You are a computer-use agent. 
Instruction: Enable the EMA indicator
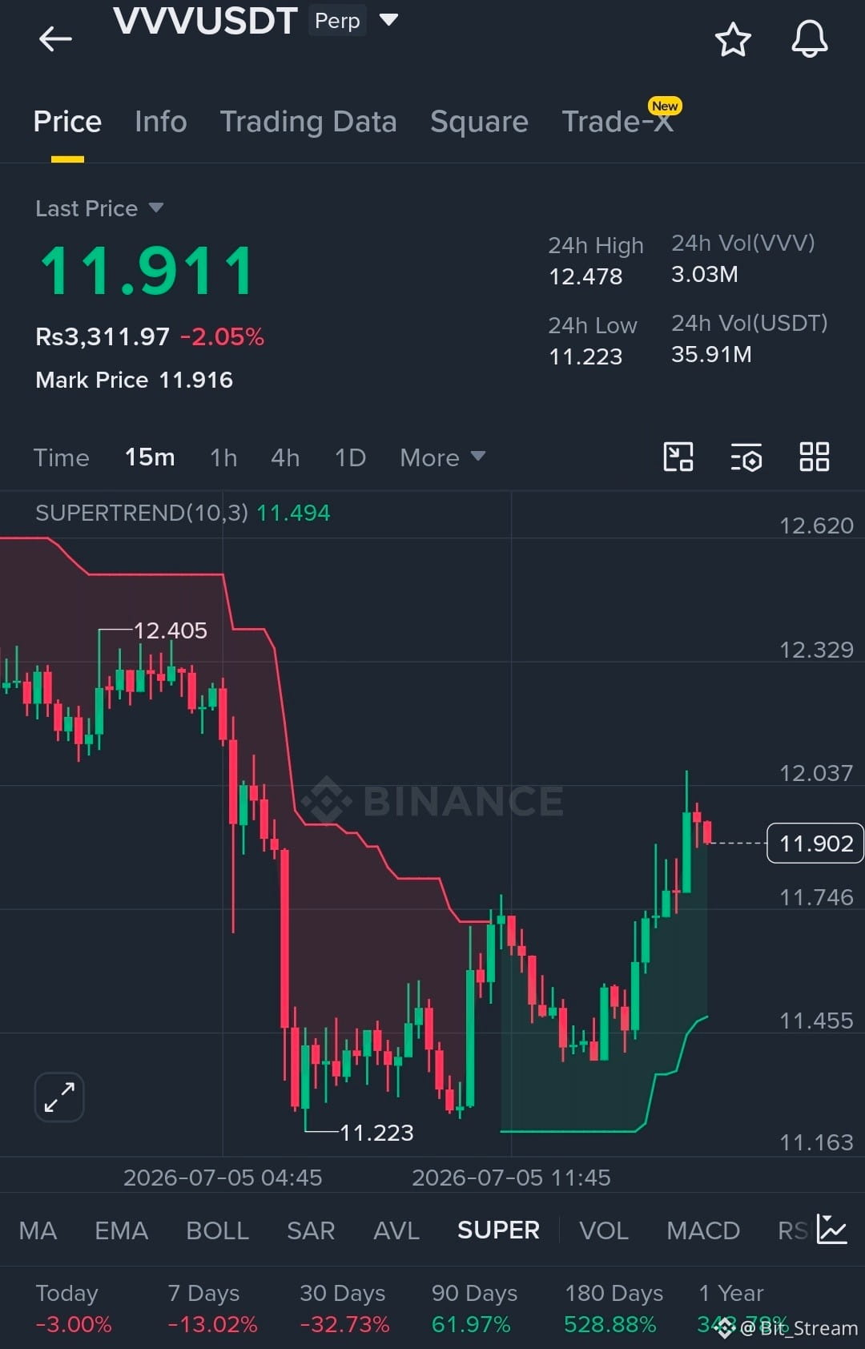click(121, 1230)
